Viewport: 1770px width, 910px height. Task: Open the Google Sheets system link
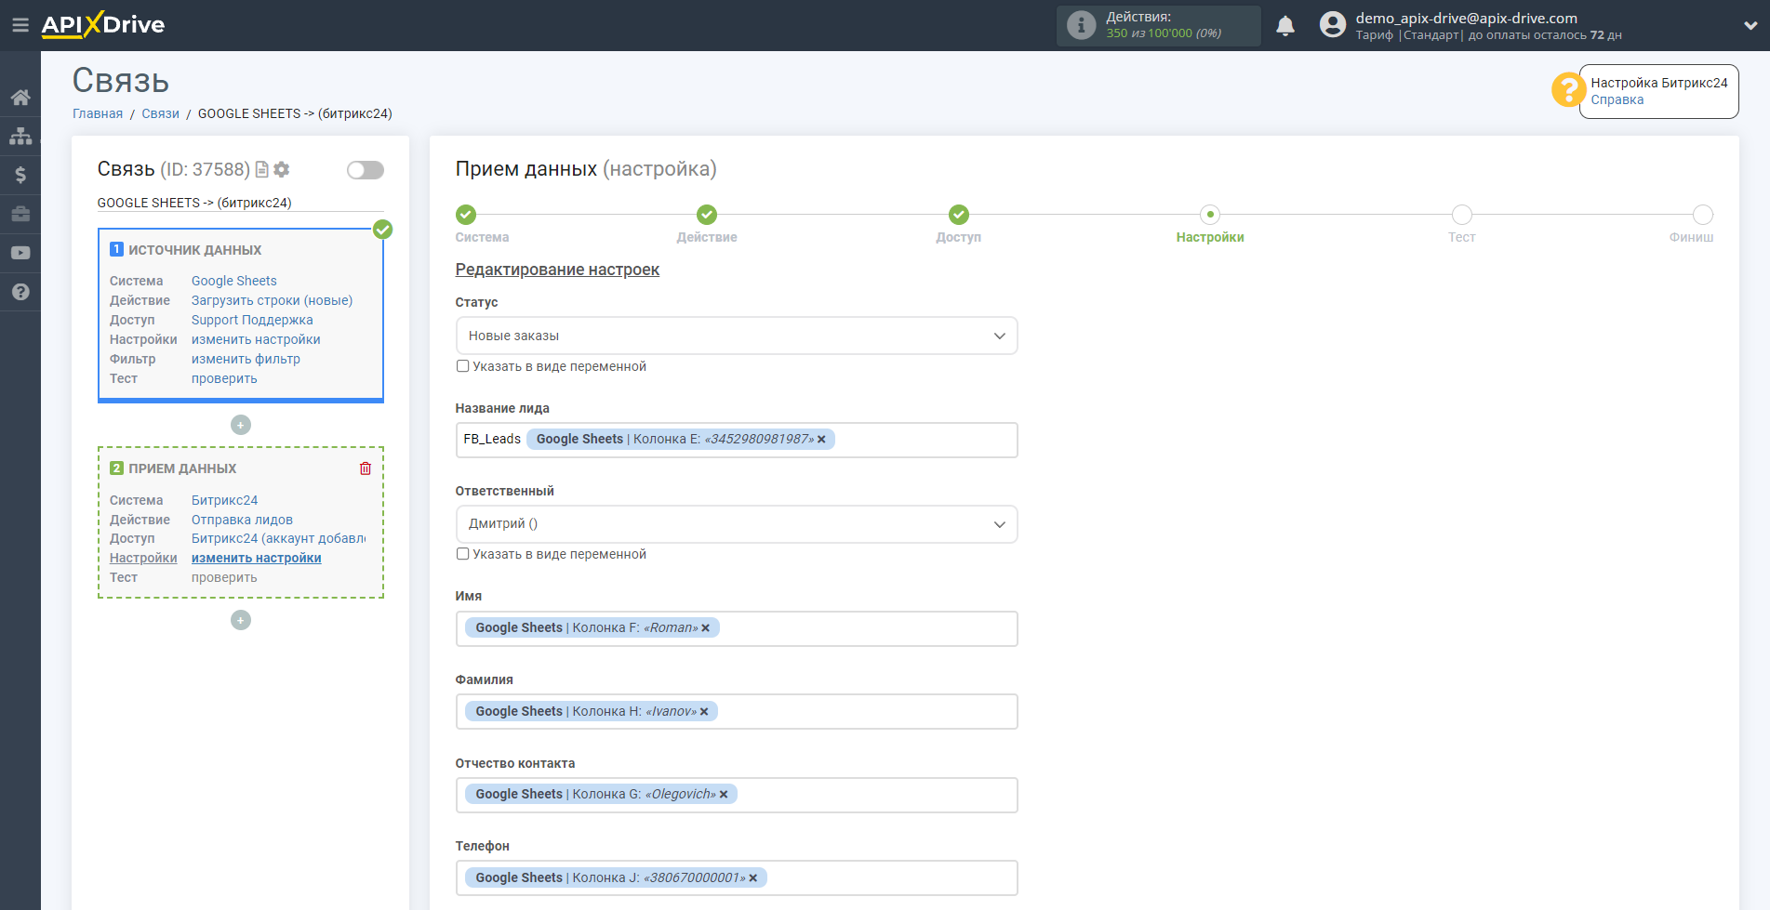(x=234, y=281)
